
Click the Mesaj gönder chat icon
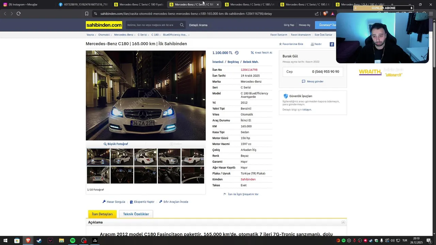303,81
